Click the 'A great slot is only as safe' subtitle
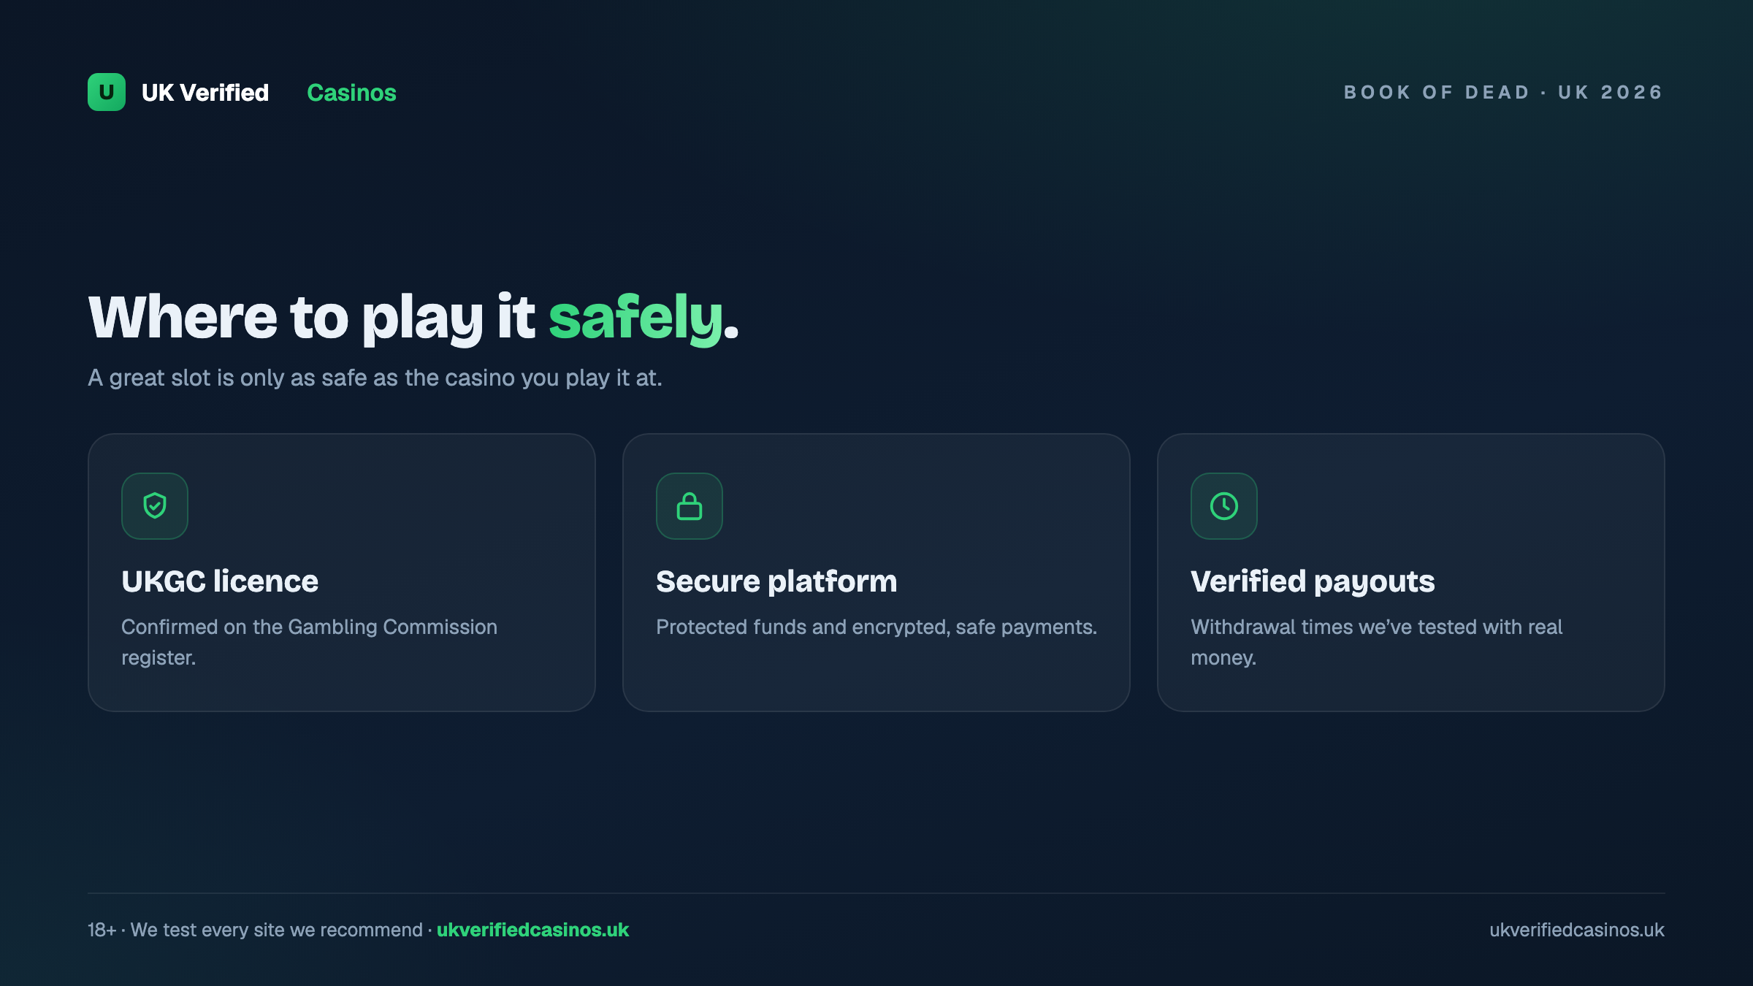This screenshot has width=1753, height=986. click(x=375, y=378)
